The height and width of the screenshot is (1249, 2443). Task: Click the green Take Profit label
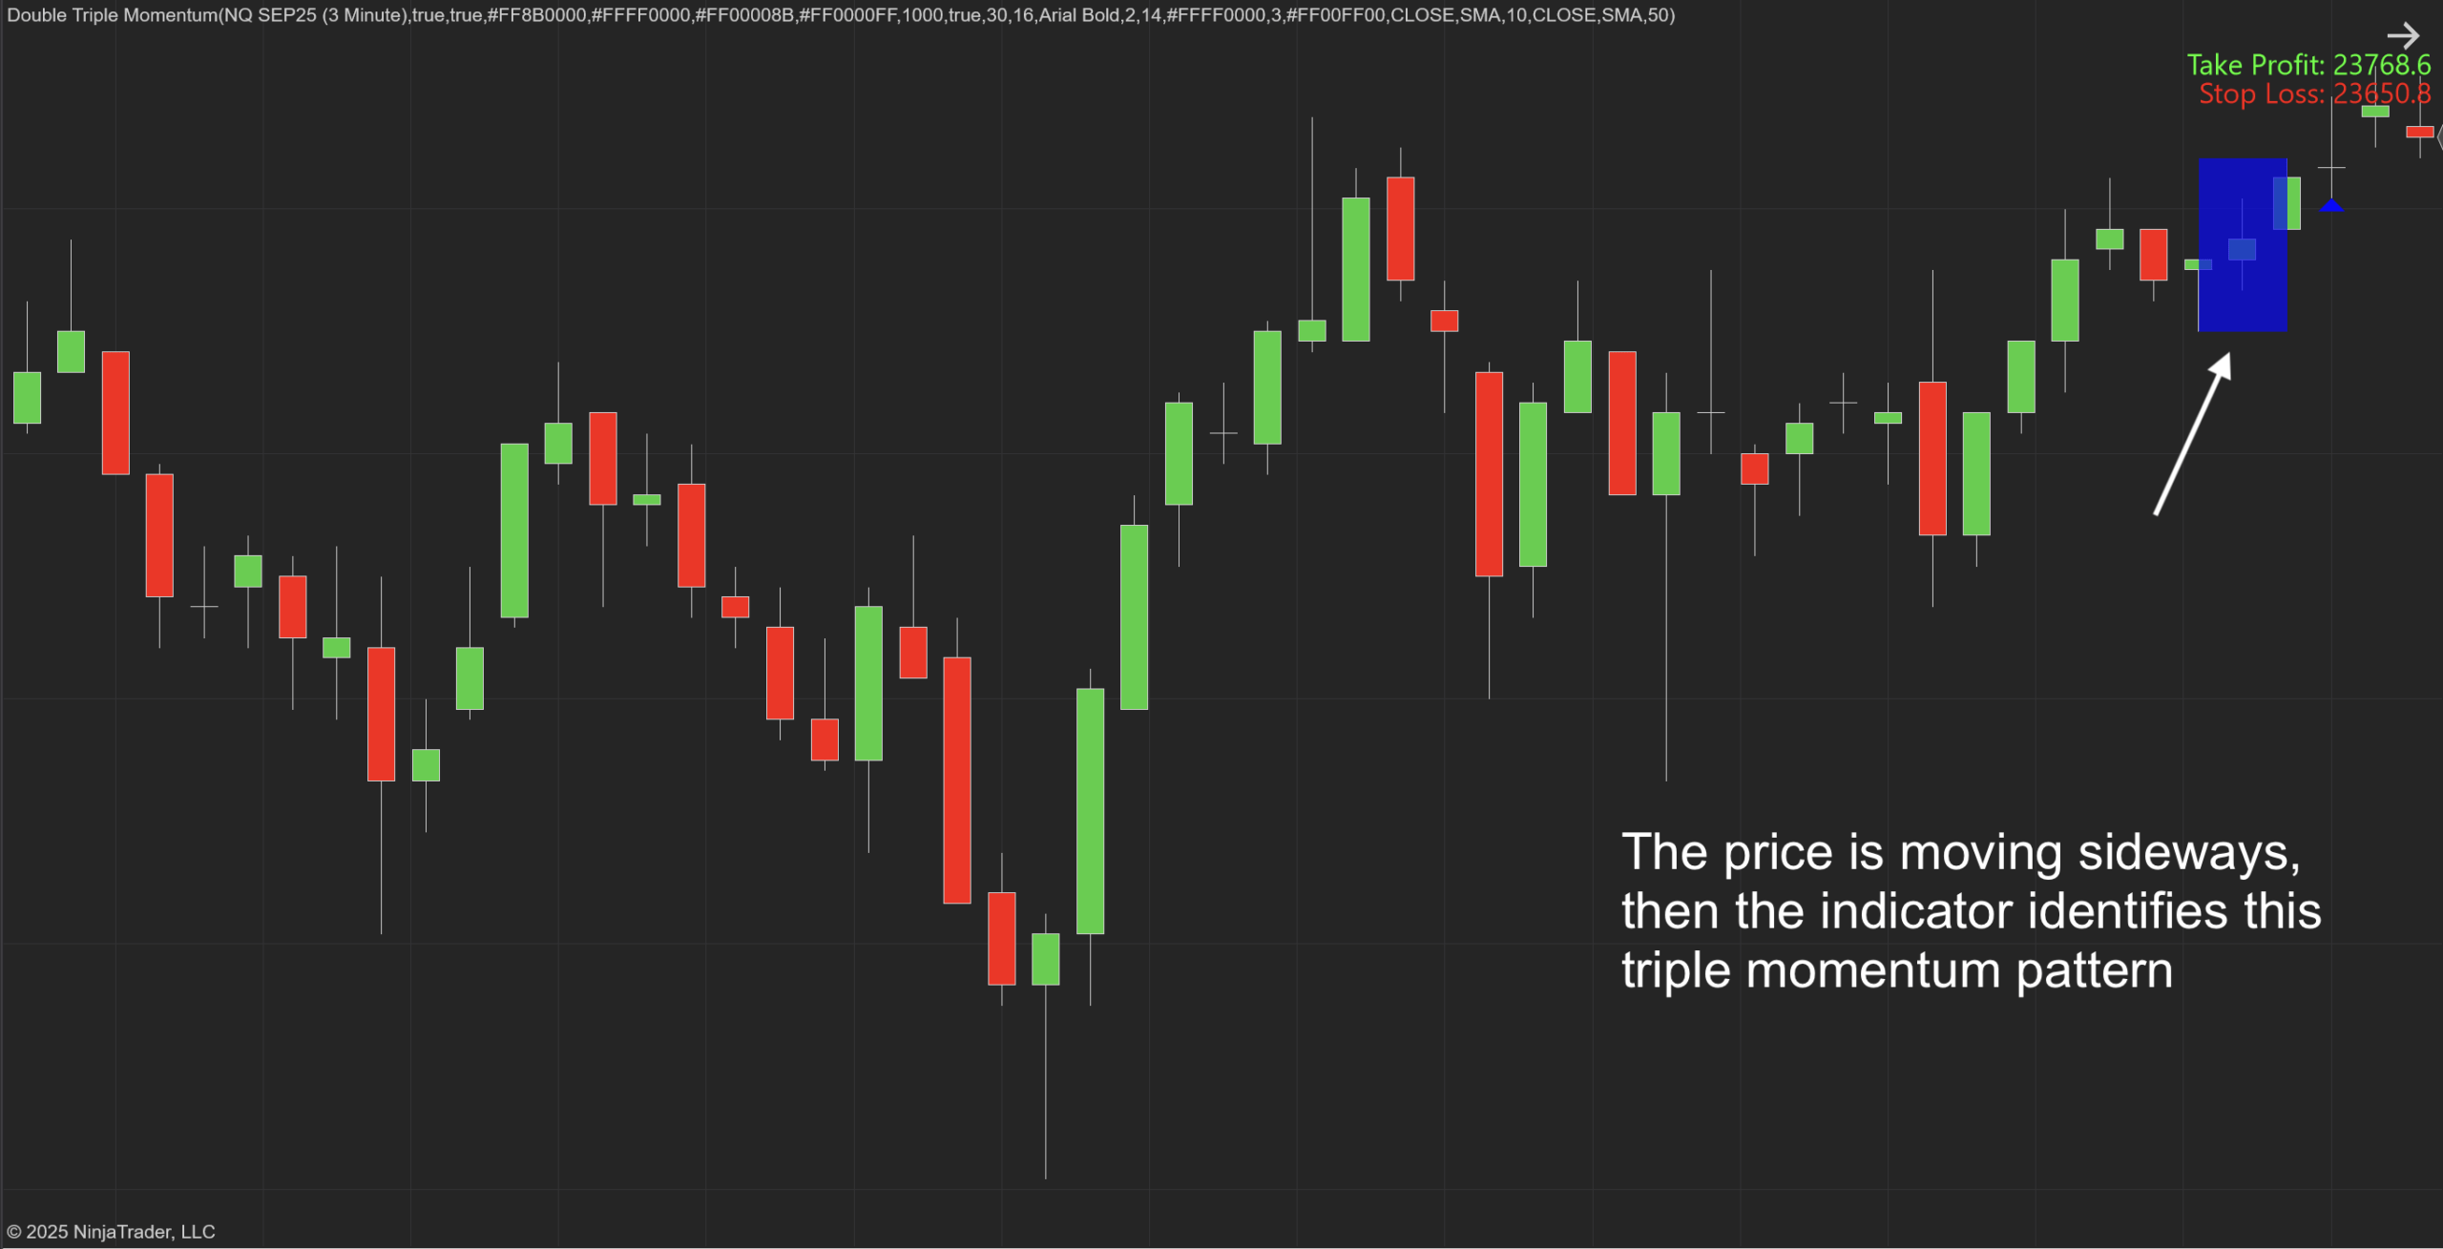click(2308, 65)
